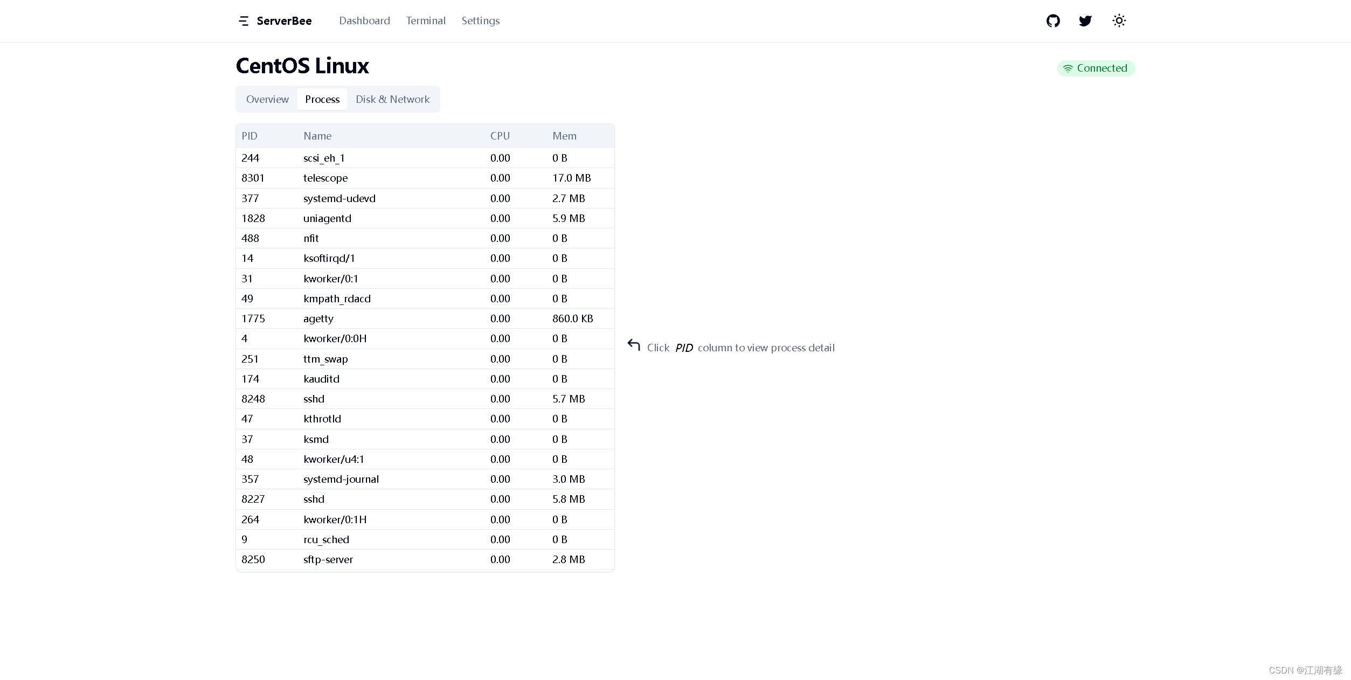The height and width of the screenshot is (680, 1351).
Task: Toggle the light/dark mode icon
Action: pyautogui.click(x=1119, y=21)
